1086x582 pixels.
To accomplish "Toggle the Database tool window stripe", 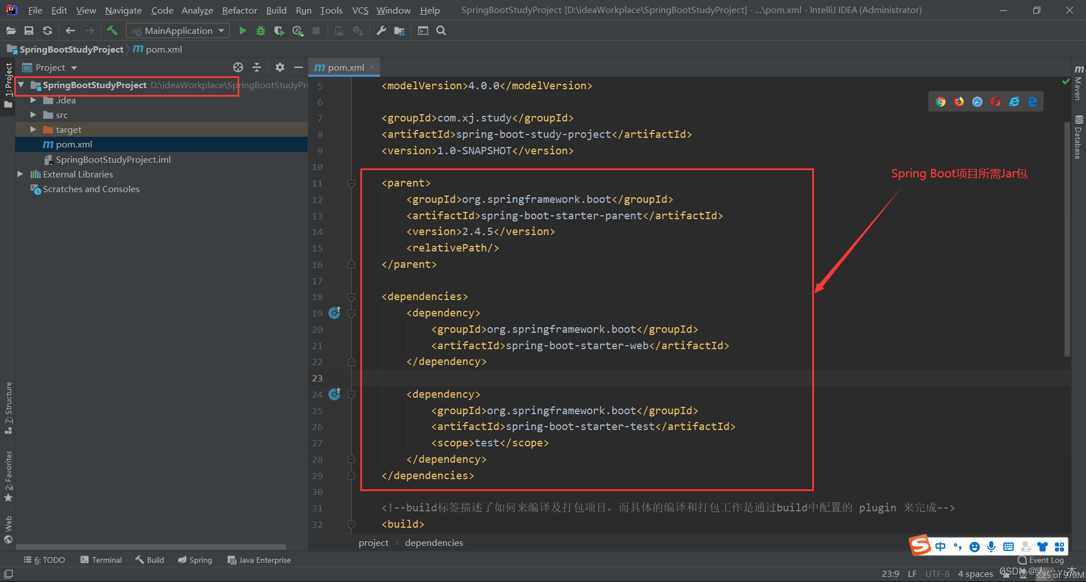I will (x=1079, y=137).
